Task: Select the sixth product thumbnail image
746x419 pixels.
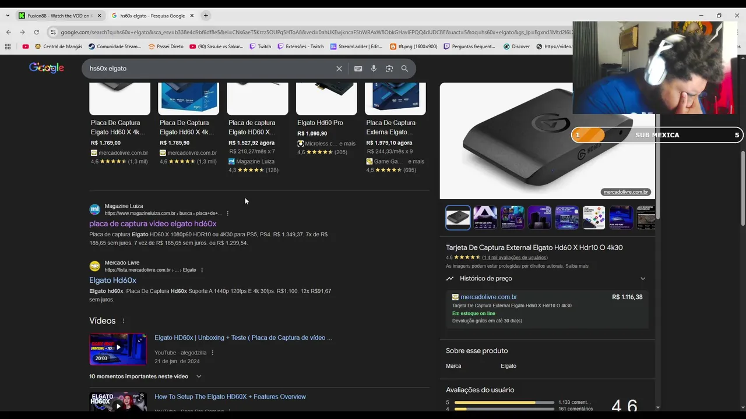Action: point(594,218)
